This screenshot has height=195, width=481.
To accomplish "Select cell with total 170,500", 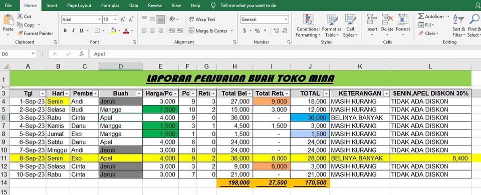I will point(311,183).
